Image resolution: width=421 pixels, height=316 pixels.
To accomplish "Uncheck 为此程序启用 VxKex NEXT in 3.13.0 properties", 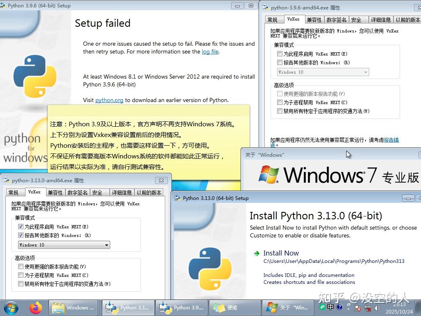I will [x=21, y=227].
